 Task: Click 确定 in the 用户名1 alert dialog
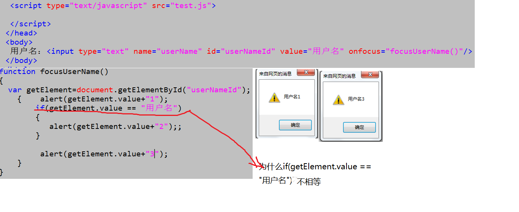pos(295,125)
